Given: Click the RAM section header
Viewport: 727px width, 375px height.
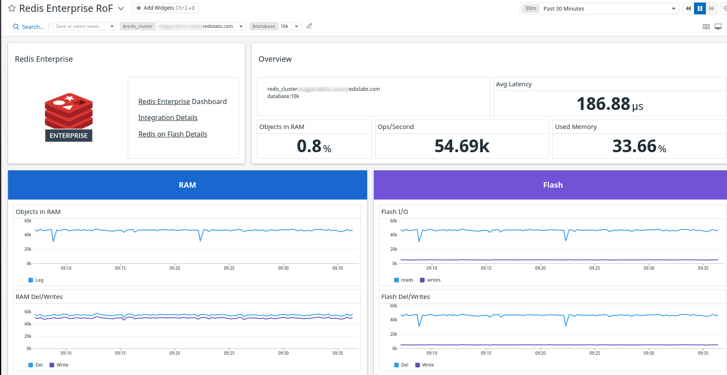Looking at the screenshot, I should click(x=187, y=185).
